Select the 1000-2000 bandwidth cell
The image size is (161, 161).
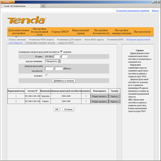coord(66,101)
